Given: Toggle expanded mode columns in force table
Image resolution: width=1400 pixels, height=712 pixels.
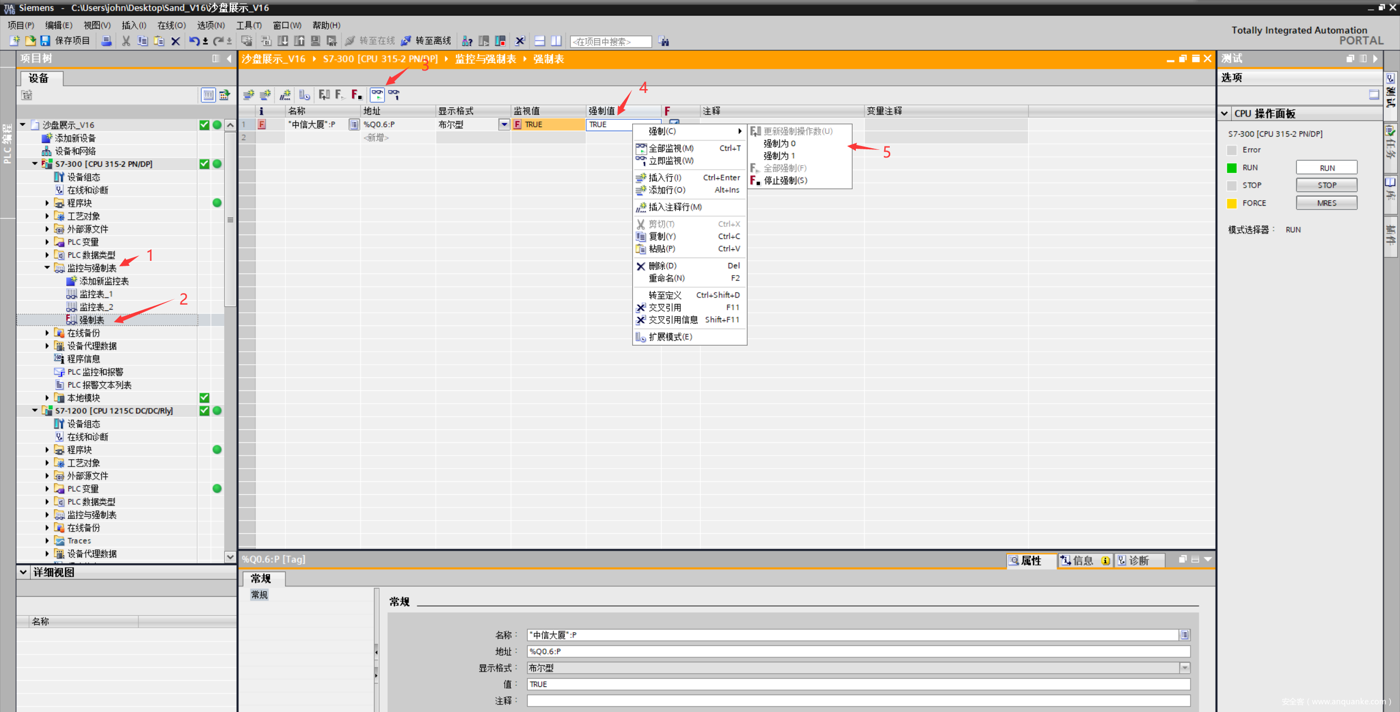Looking at the screenshot, I should pyautogui.click(x=305, y=95).
